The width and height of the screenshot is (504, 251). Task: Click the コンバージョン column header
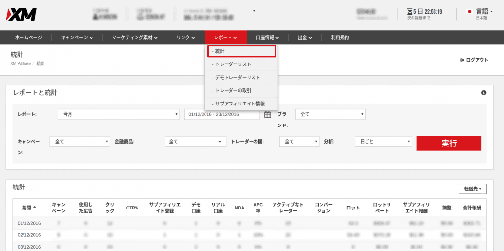click(323, 208)
